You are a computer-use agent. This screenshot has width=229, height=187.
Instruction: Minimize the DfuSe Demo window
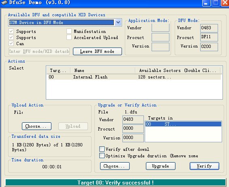(x=206, y=3)
